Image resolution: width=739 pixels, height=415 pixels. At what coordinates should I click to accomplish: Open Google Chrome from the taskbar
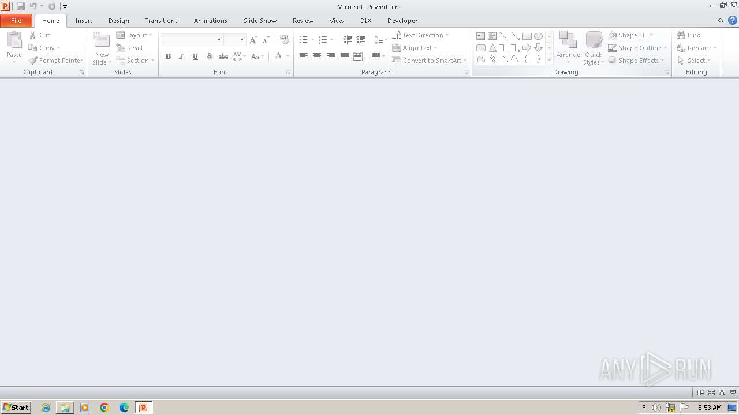point(104,408)
